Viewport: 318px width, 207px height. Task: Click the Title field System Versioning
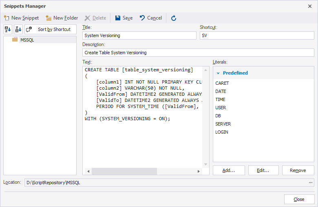click(x=139, y=35)
